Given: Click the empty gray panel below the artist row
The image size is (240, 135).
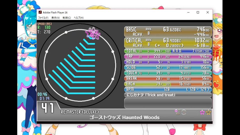Looking at the screenshot, I should (168, 103).
